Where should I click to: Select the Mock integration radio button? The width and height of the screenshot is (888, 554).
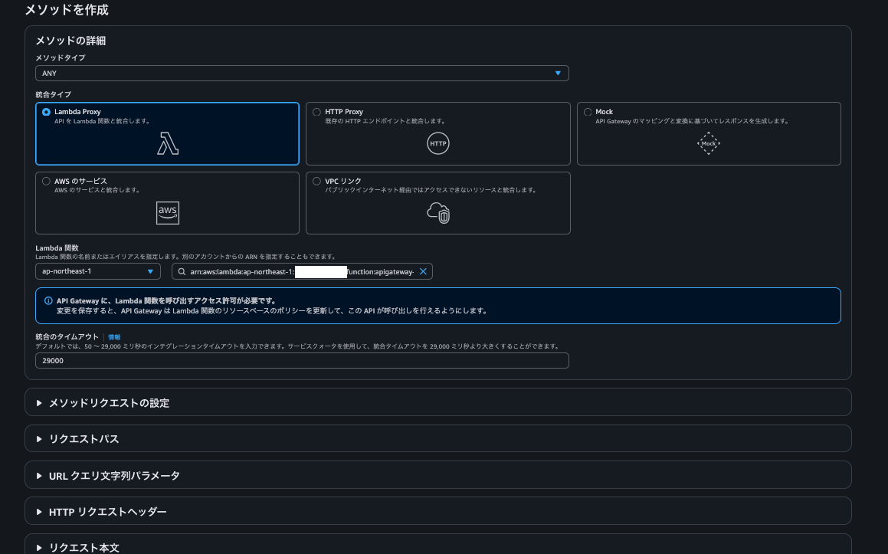[x=588, y=112]
